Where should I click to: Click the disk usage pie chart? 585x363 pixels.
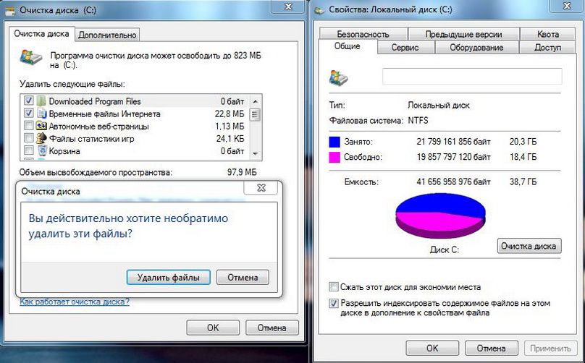[440, 215]
